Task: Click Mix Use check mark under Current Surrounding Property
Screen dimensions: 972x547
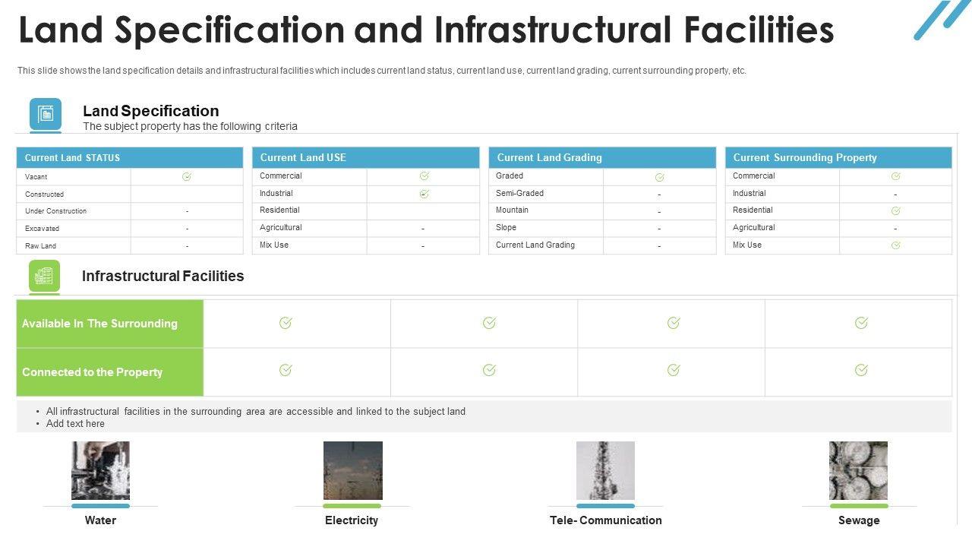Action: tap(896, 245)
